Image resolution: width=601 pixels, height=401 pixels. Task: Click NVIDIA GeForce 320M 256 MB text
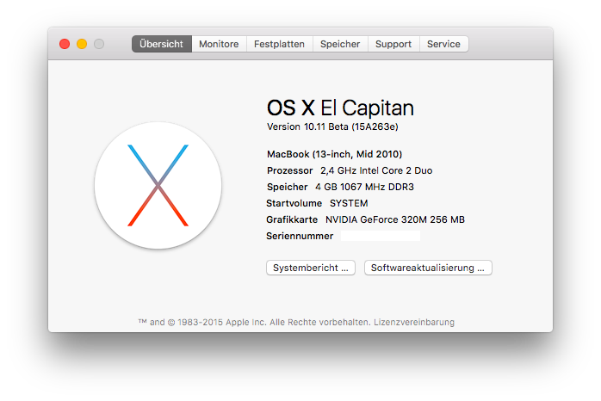pos(395,219)
